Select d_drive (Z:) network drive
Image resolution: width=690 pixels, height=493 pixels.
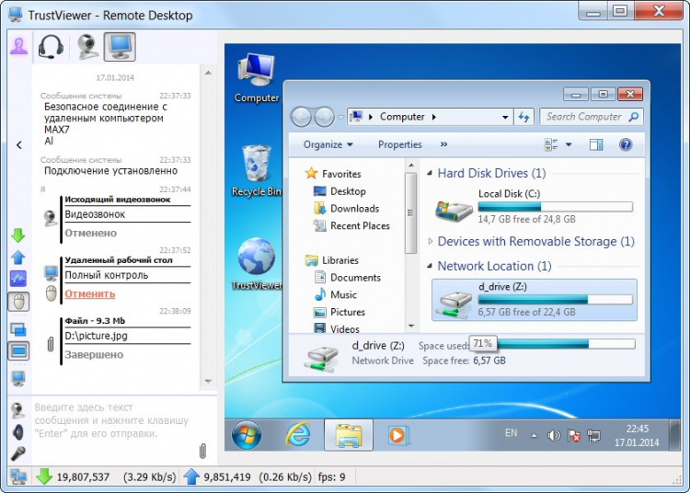click(x=535, y=300)
